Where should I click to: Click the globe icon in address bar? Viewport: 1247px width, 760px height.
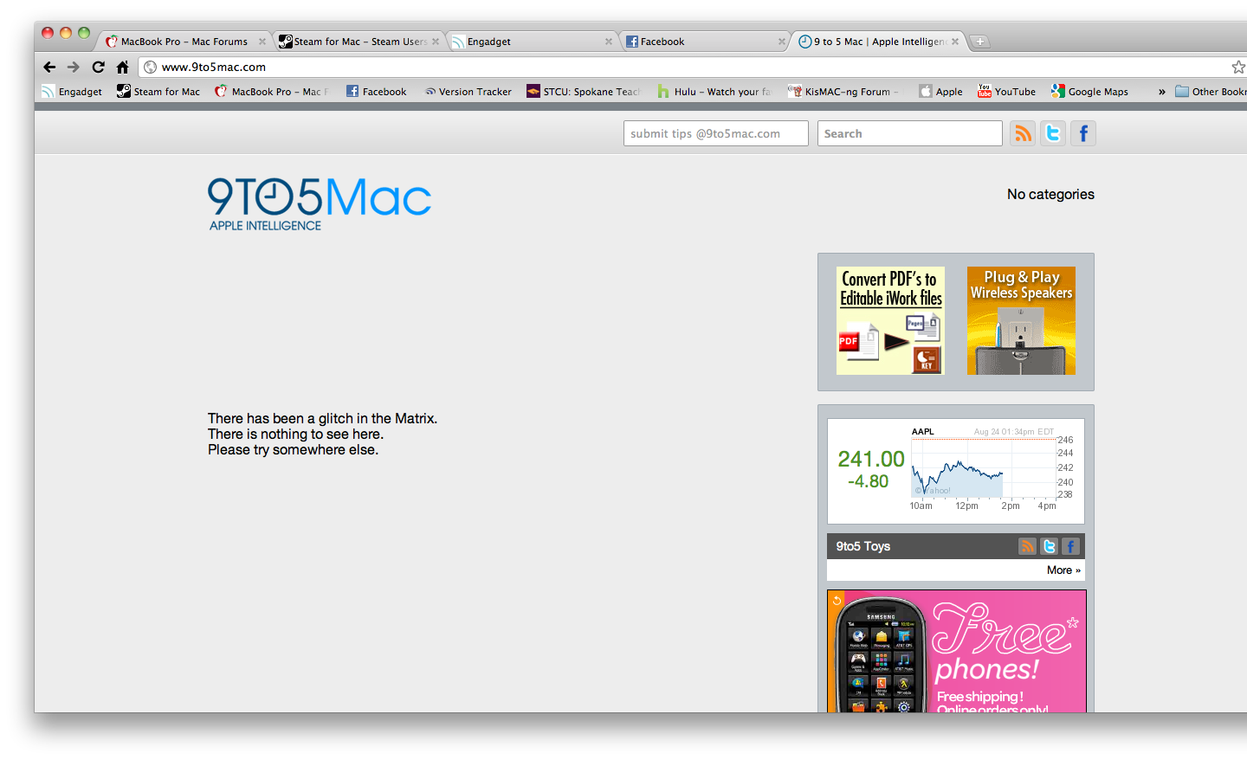[x=150, y=67]
